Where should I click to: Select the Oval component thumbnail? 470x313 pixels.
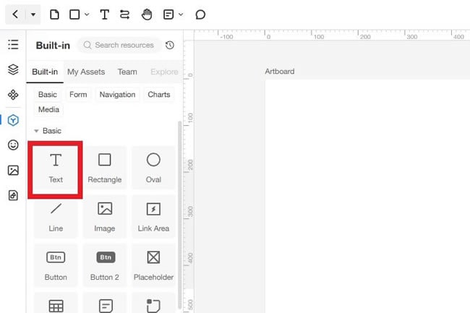[x=153, y=168]
